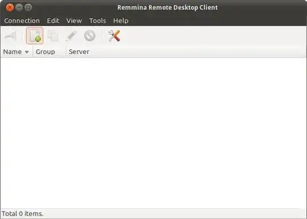The width and height of the screenshot is (307, 219).
Task: Sort by the Name column header
Action: 16,52
